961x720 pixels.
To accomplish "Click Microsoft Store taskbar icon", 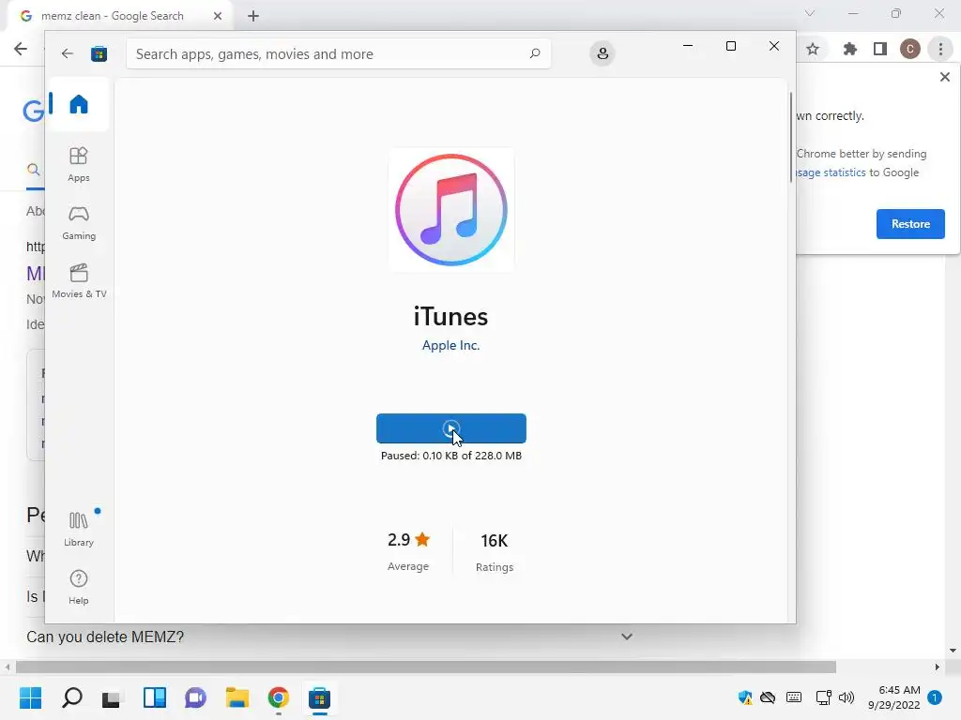I will [319, 697].
